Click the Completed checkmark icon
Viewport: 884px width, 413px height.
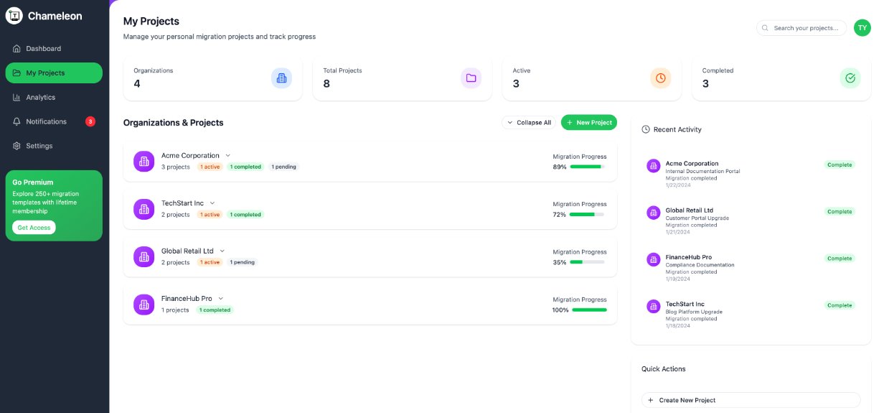point(850,78)
